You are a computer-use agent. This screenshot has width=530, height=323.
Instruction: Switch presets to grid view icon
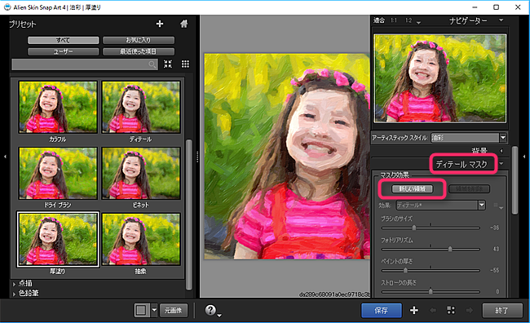[x=185, y=64]
